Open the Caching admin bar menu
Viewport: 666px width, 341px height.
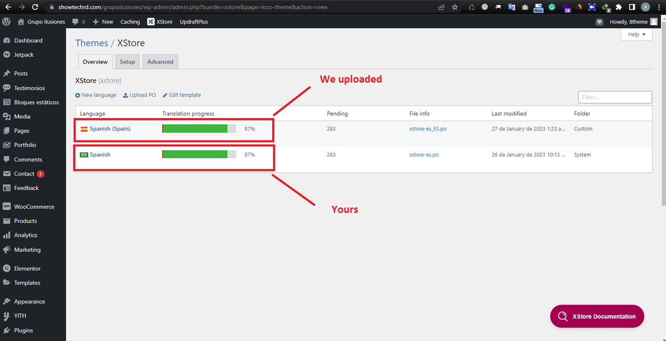pyautogui.click(x=130, y=22)
